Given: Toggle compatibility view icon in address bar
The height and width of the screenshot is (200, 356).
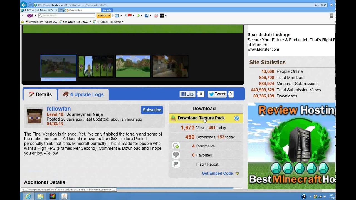Looking at the screenshot, I should [x=322, y=5].
